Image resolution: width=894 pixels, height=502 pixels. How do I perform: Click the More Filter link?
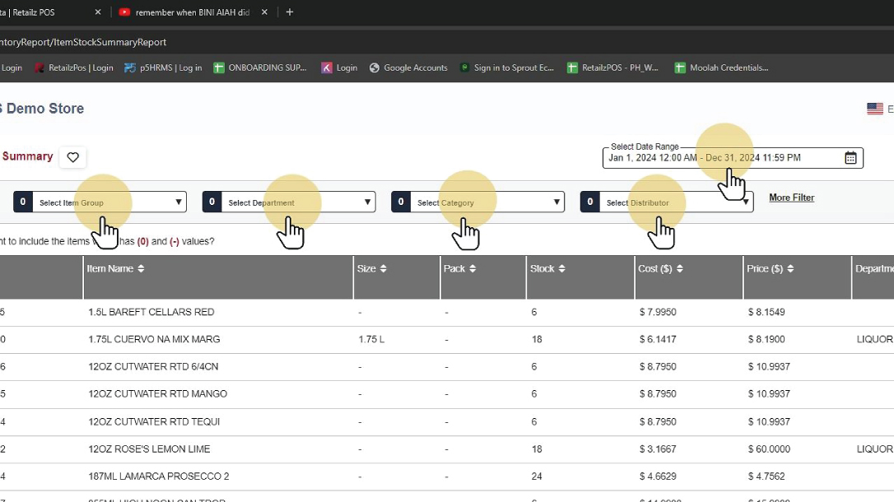click(x=791, y=198)
